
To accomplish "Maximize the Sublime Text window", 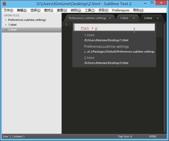I will coord(152,3).
